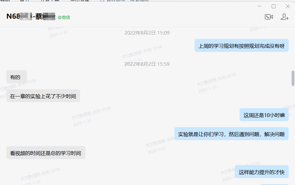
Task: Close the chat window
Action: click(288, 6)
